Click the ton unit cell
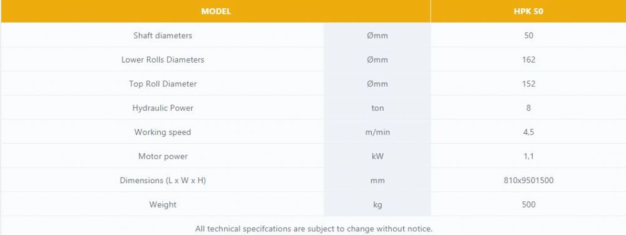Viewport: 626px width, 235px height. tap(377, 108)
